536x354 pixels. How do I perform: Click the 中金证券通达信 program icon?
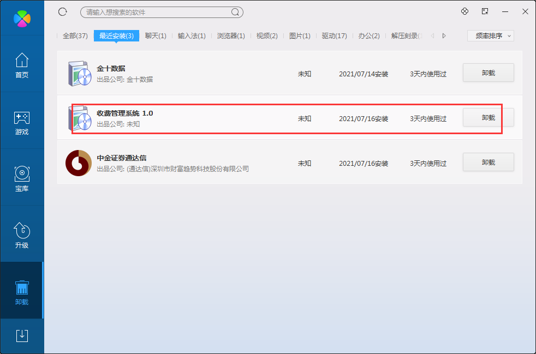point(79,163)
